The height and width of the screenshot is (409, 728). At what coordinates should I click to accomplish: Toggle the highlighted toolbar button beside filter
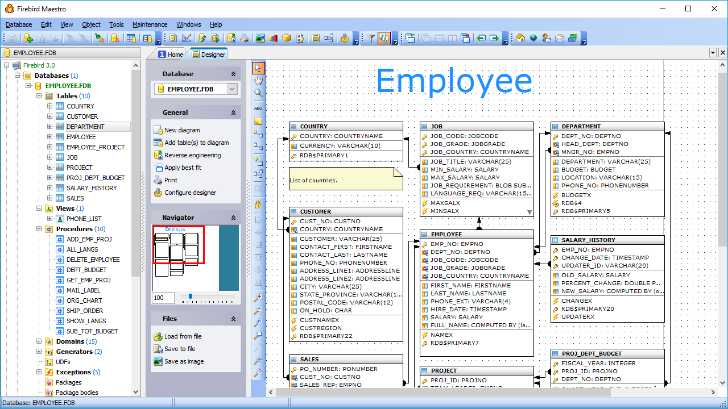(x=384, y=38)
